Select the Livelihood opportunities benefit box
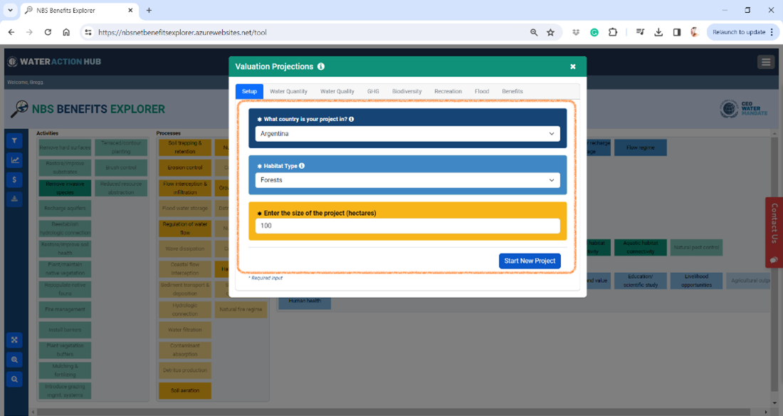Screen dimensions: 783x416 [696, 281]
